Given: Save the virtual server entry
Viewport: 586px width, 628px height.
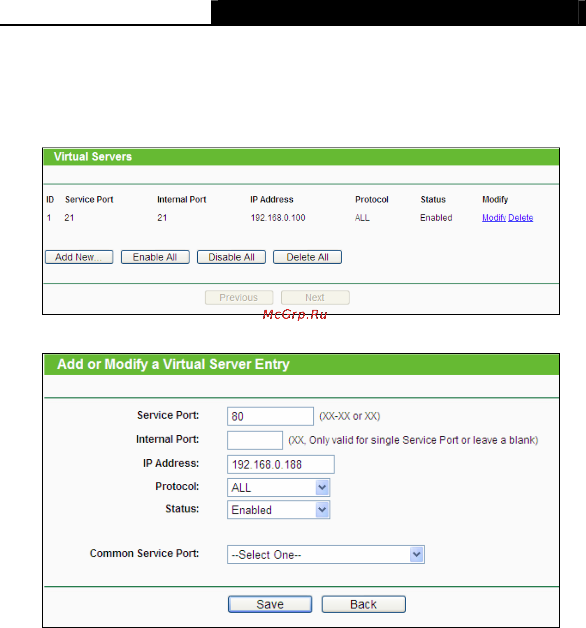Looking at the screenshot, I should (x=270, y=604).
